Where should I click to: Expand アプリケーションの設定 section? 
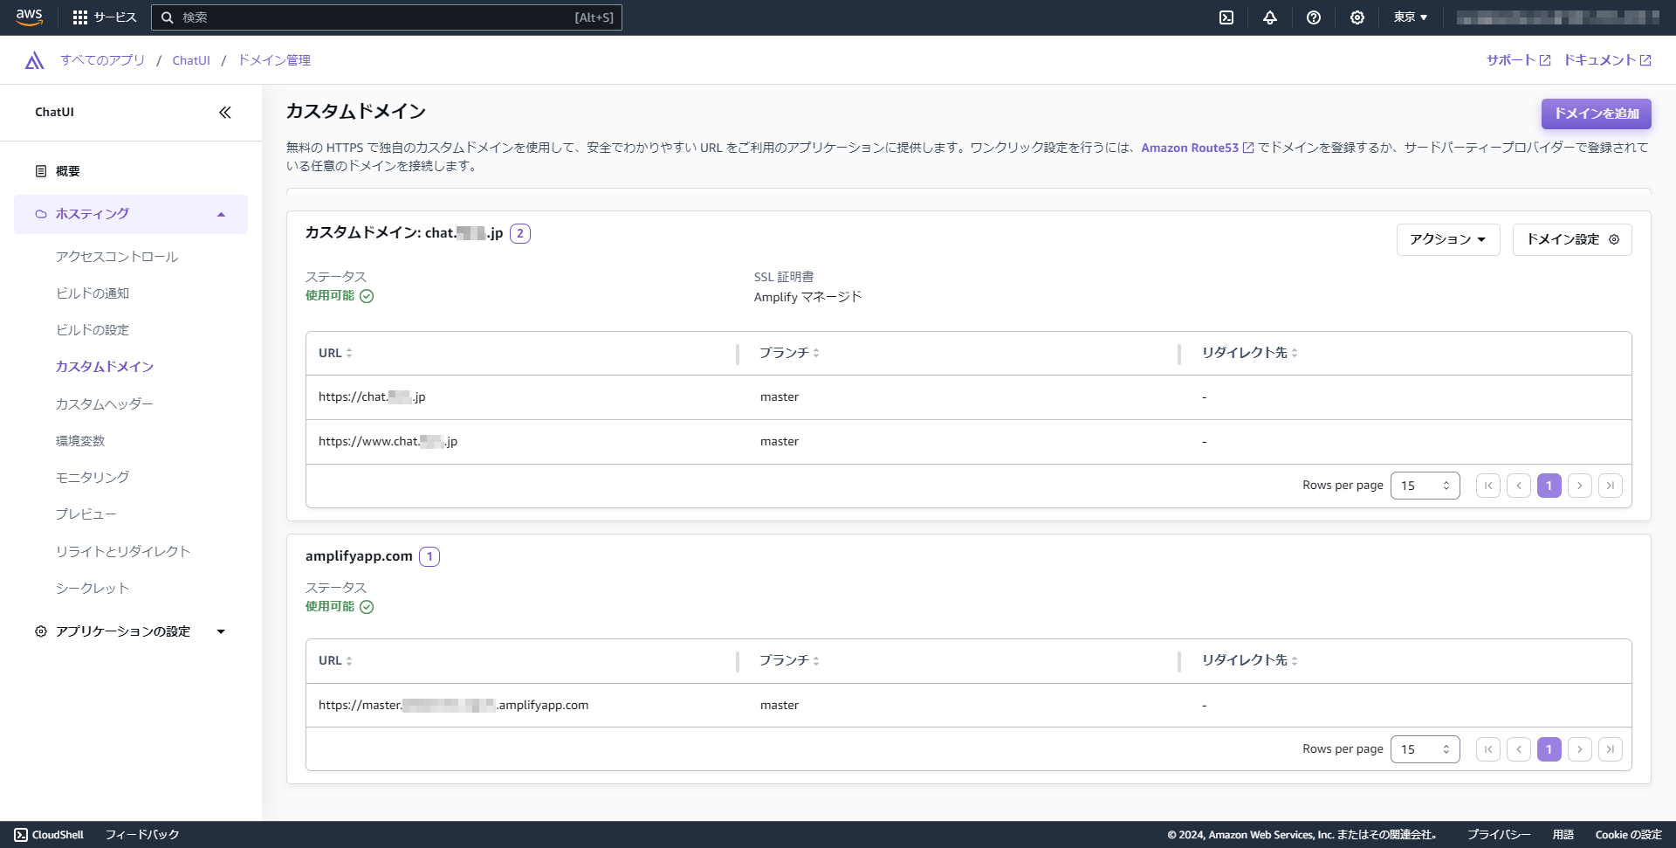tap(131, 631)
